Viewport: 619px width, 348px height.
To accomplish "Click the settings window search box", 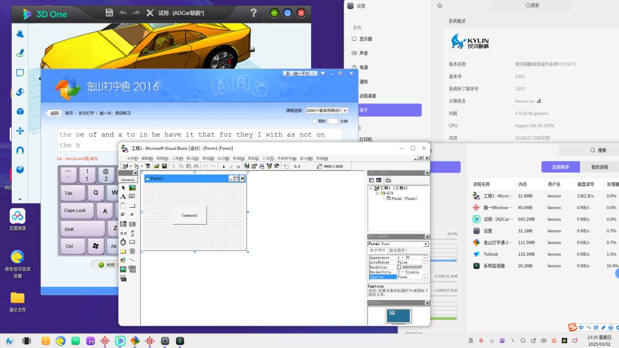I will coord(532,5).
